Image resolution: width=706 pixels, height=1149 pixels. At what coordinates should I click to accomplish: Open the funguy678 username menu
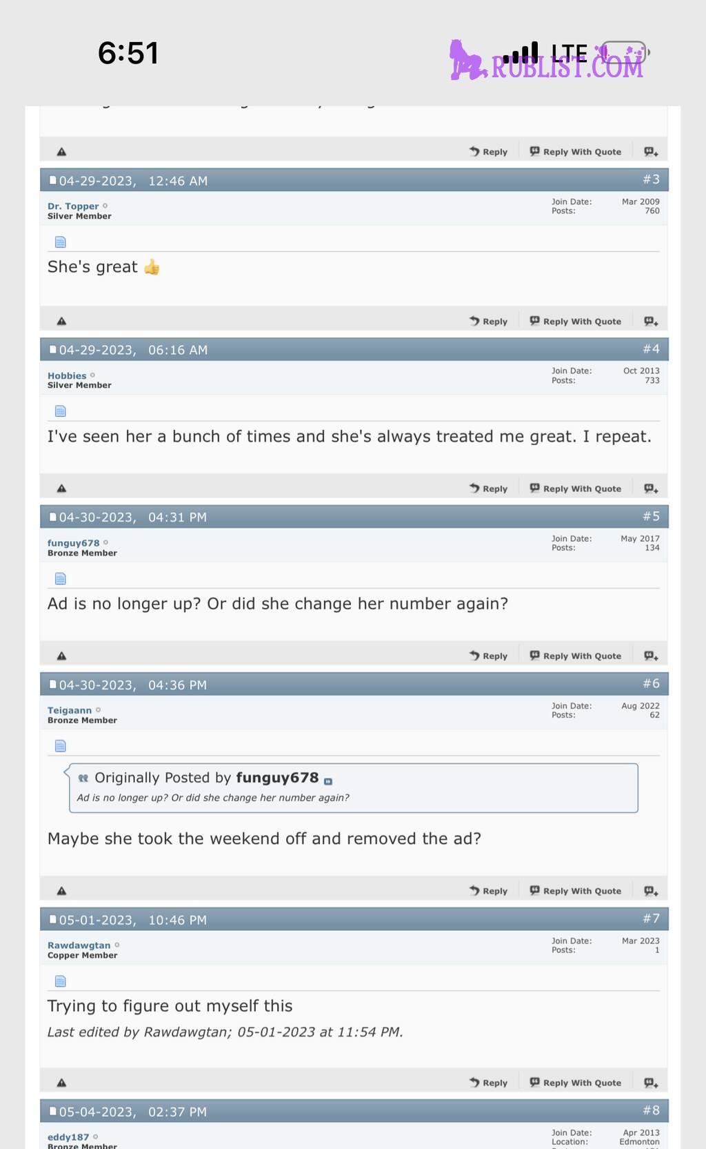73,543
